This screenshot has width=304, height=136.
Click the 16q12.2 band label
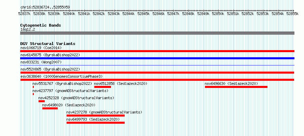pyautogui.click(x=28, y=30)
